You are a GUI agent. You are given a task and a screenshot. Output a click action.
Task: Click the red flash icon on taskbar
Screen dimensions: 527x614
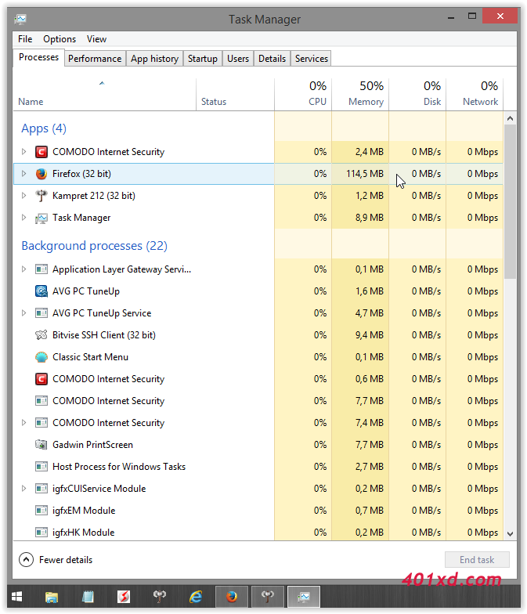click(124, 597)
